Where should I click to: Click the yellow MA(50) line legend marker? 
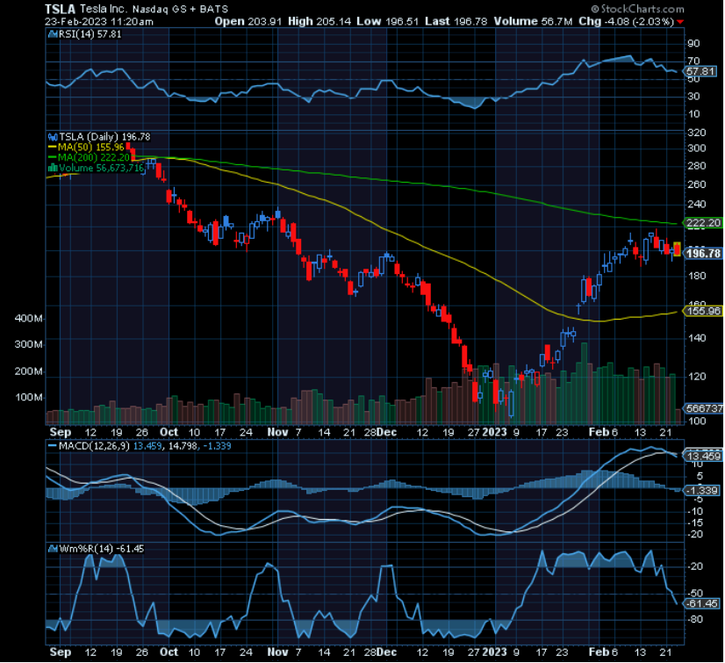(x=53, y=148)
